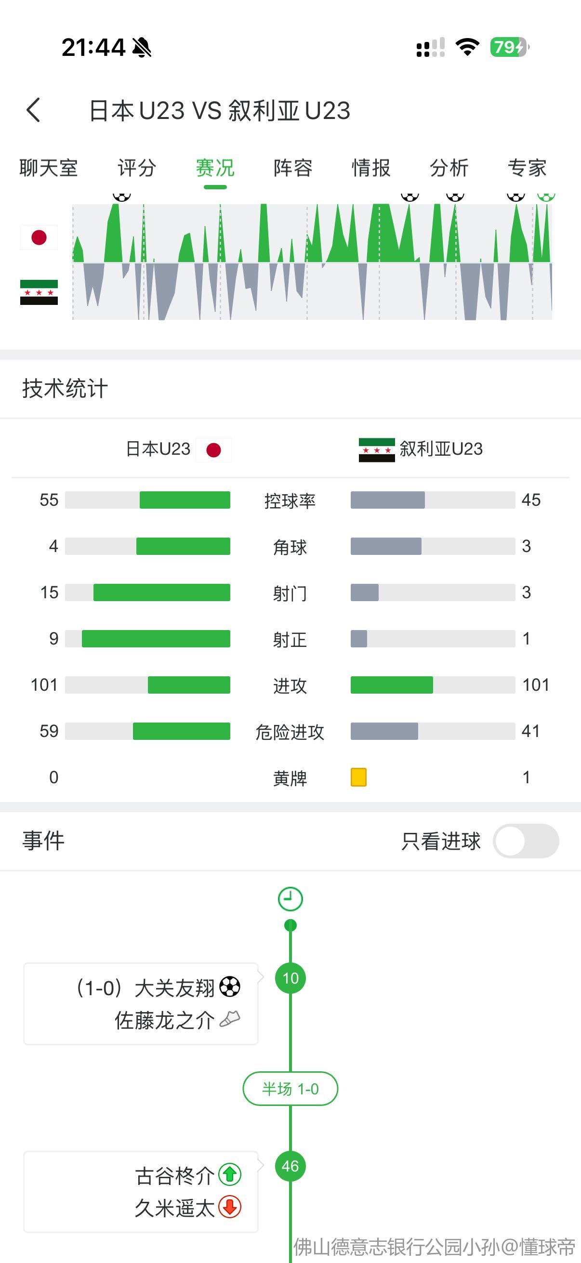
Task: Tap the 46 minute timeline marker
Action: coord(290,1166)
